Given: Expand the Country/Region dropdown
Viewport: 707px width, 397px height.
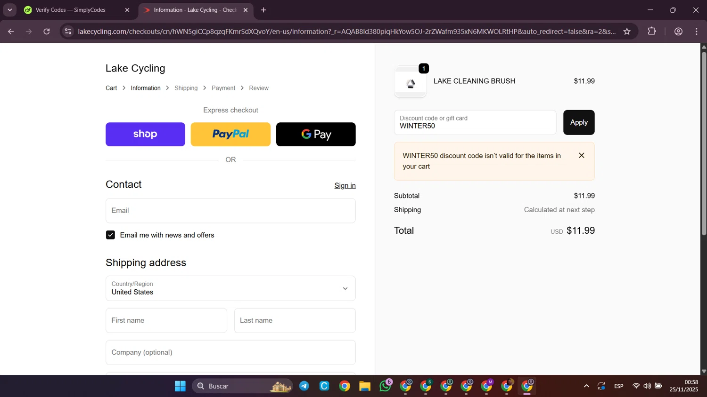Looking at the screenshot, I should coord(230,288).
